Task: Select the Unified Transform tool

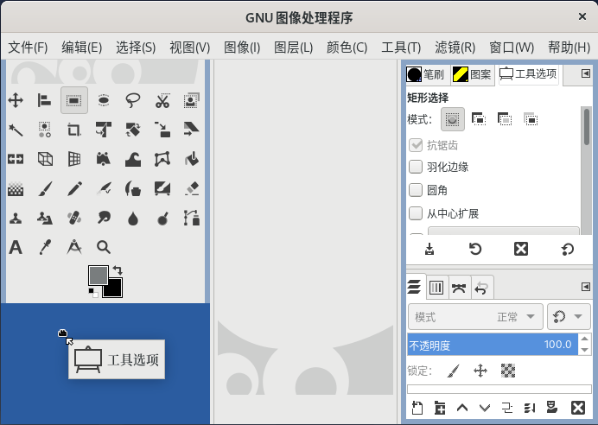Action: (104, 130)
